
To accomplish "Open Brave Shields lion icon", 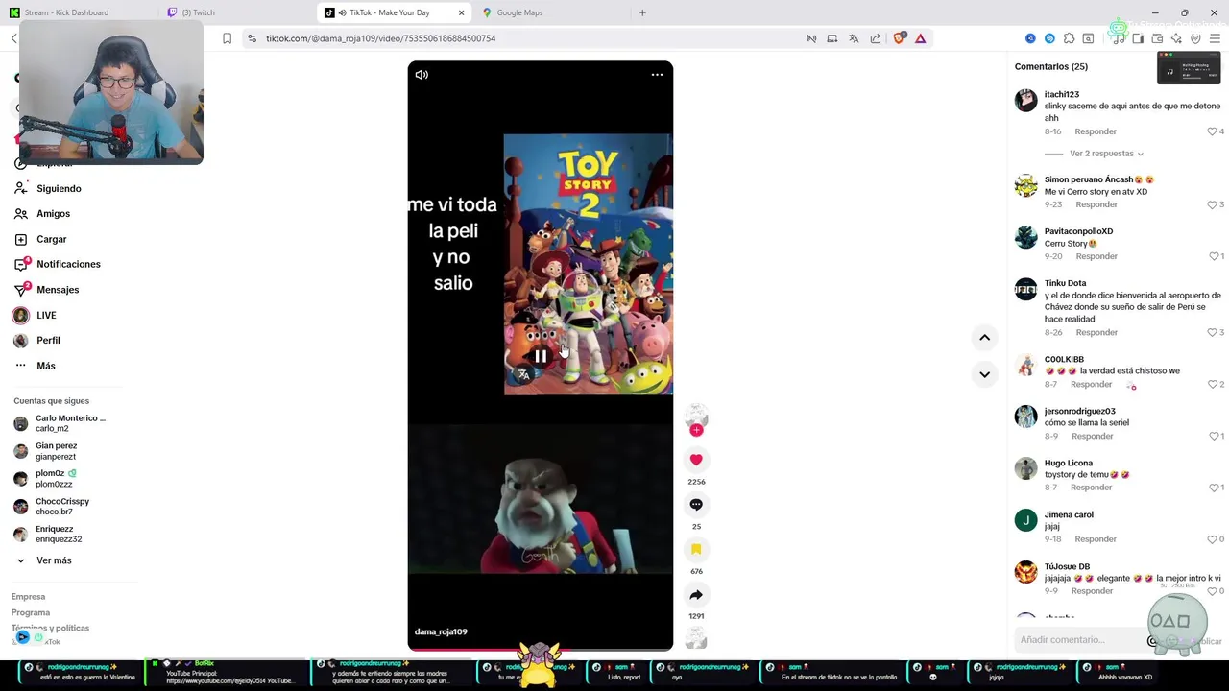I will [x=899, y=38].
